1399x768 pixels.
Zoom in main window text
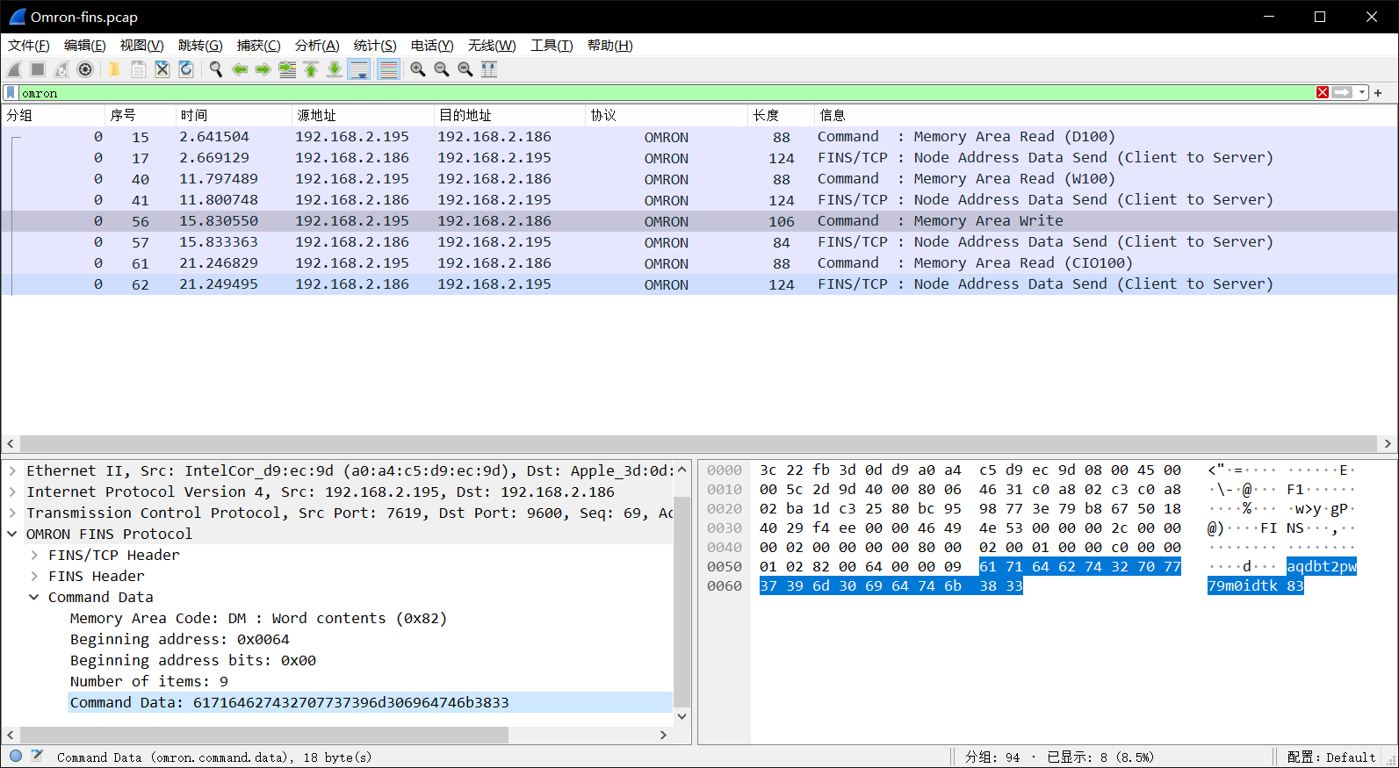click(x=418, y=69)
